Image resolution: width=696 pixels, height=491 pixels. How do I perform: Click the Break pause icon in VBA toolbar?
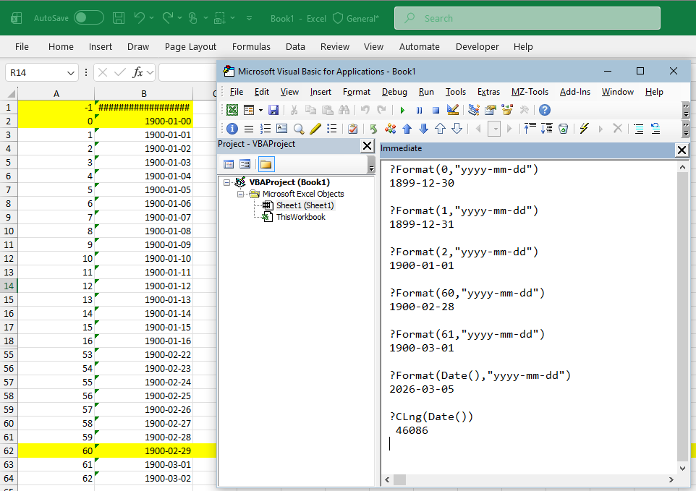(419, 110)
